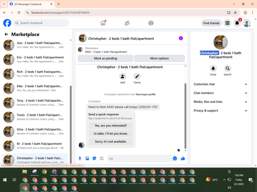Open conversation information purple icon
Viewport: 257px width, 192px height.
pyautogui.click(x=181, y=38)
